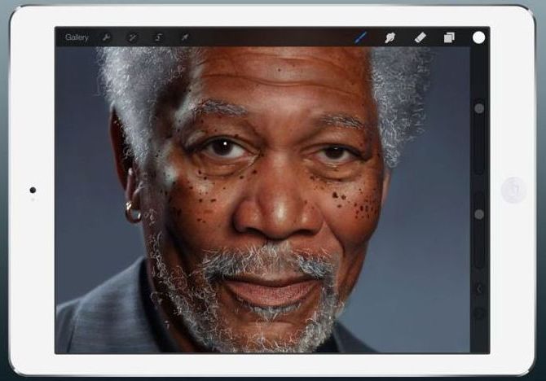This screenshot has height=381, width=546.
Task: Open the Actions wrench menu
Action: pos(106,37)
